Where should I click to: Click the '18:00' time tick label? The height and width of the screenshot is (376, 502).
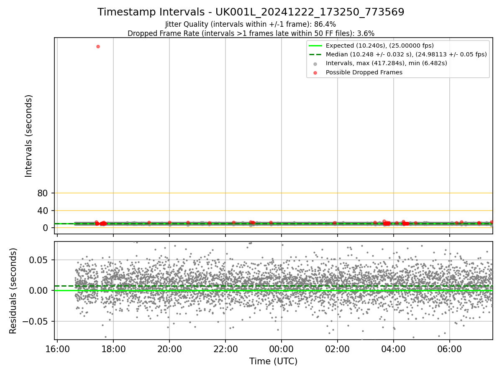[113, 348]
